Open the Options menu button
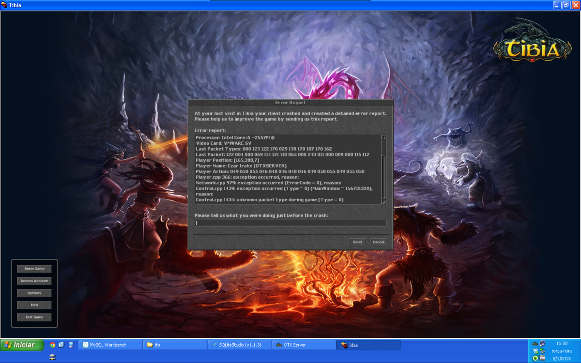This screenshot has height=363, width=581. 34,293
